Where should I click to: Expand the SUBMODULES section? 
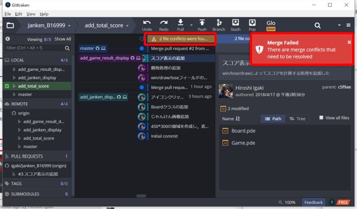[x=37, y=194]
